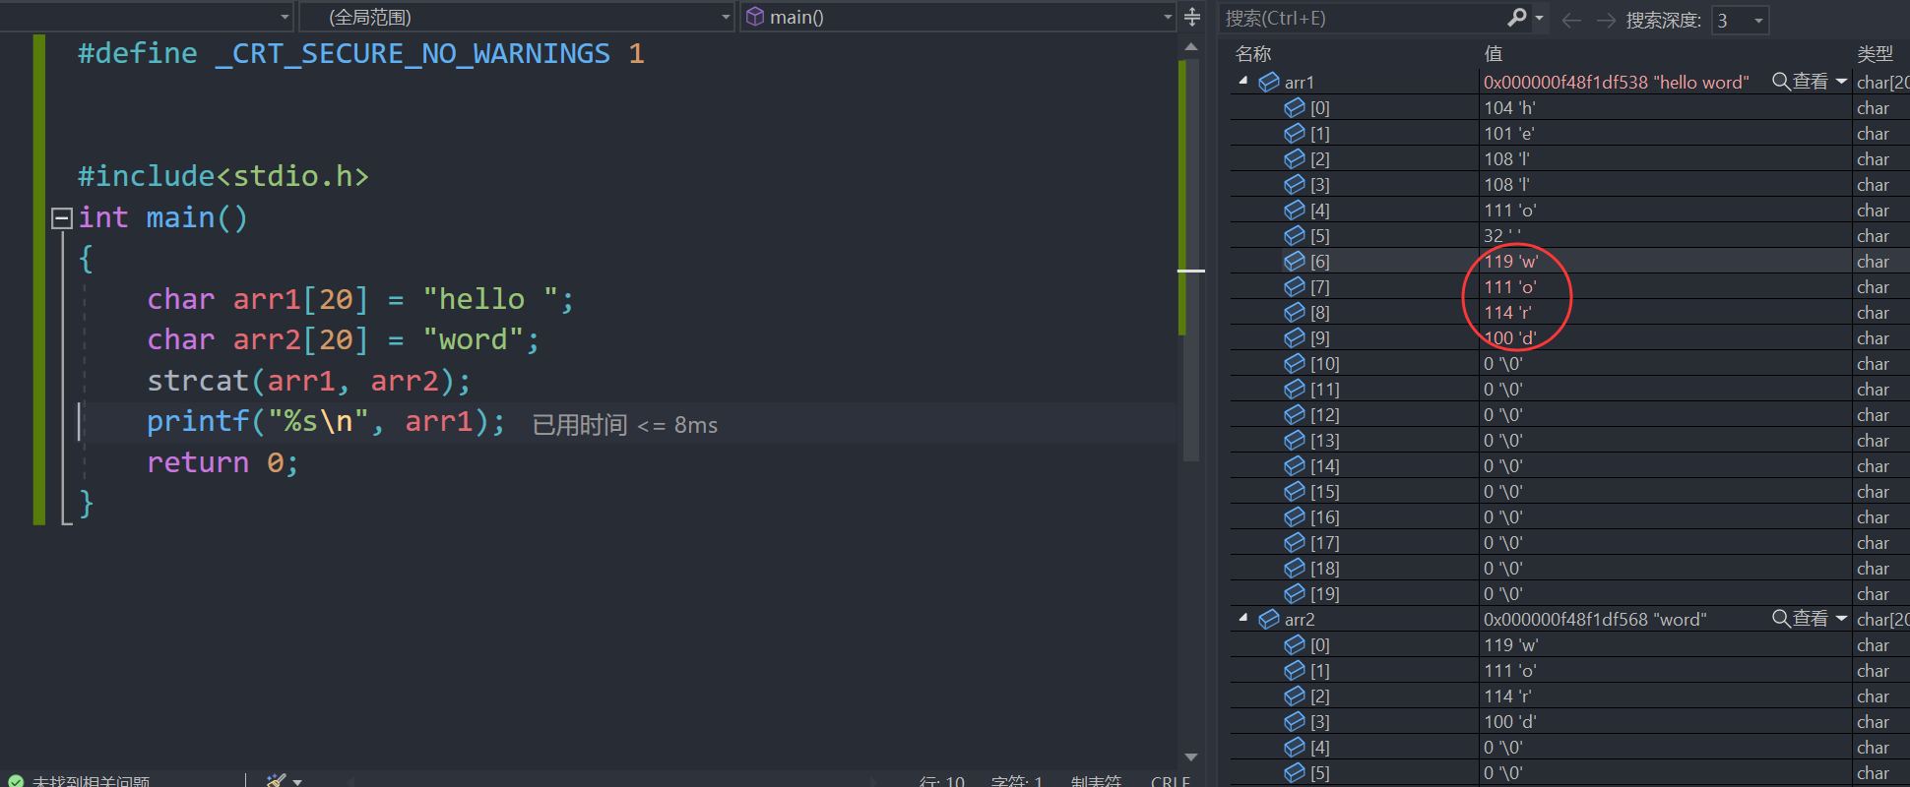Click the icon of arr1 element [19]
The image size is (1910, 787).
(1295, 593)
